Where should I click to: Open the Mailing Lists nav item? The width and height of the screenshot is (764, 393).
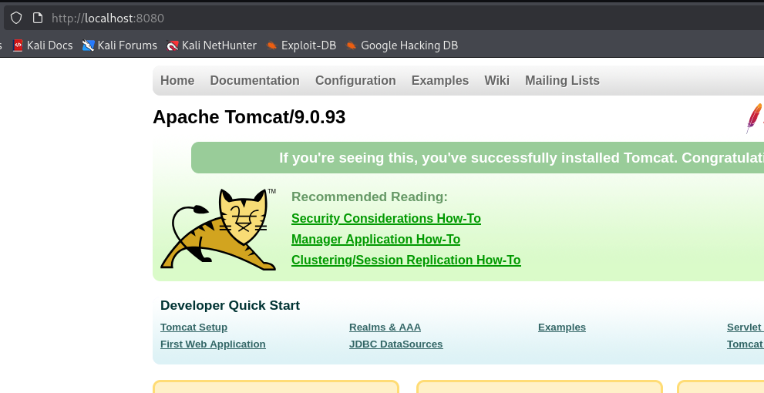click(562, 80)
